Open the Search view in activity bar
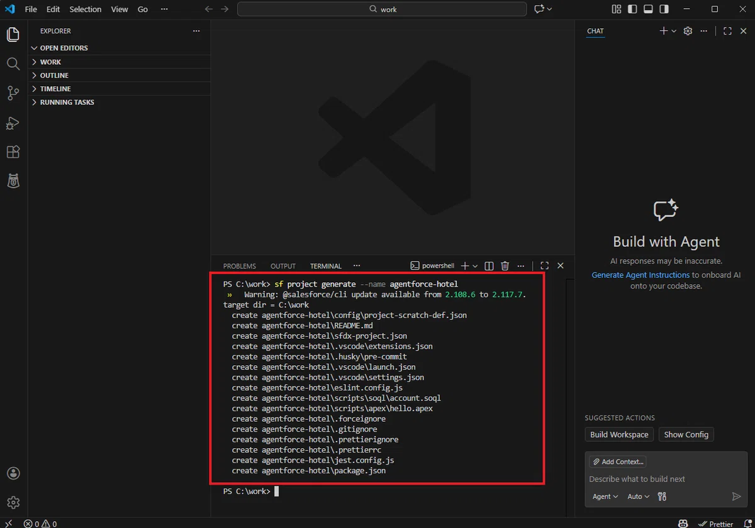Viewport: 755px width, 528px height. [13, 63]
